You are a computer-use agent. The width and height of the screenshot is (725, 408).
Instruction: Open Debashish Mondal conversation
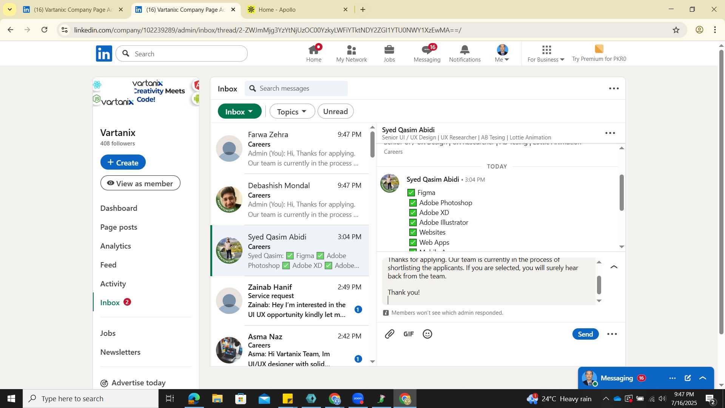tap(290, 199)
